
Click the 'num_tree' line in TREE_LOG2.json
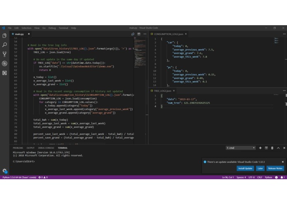[x=188, y=103]
